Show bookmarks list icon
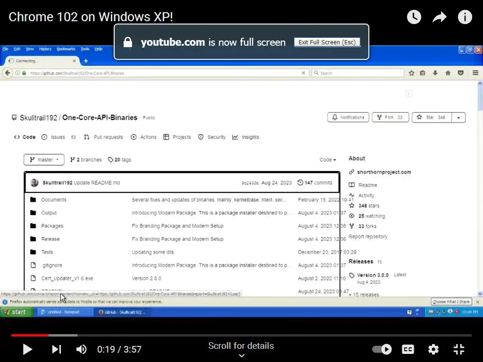 tap(423, 73)
